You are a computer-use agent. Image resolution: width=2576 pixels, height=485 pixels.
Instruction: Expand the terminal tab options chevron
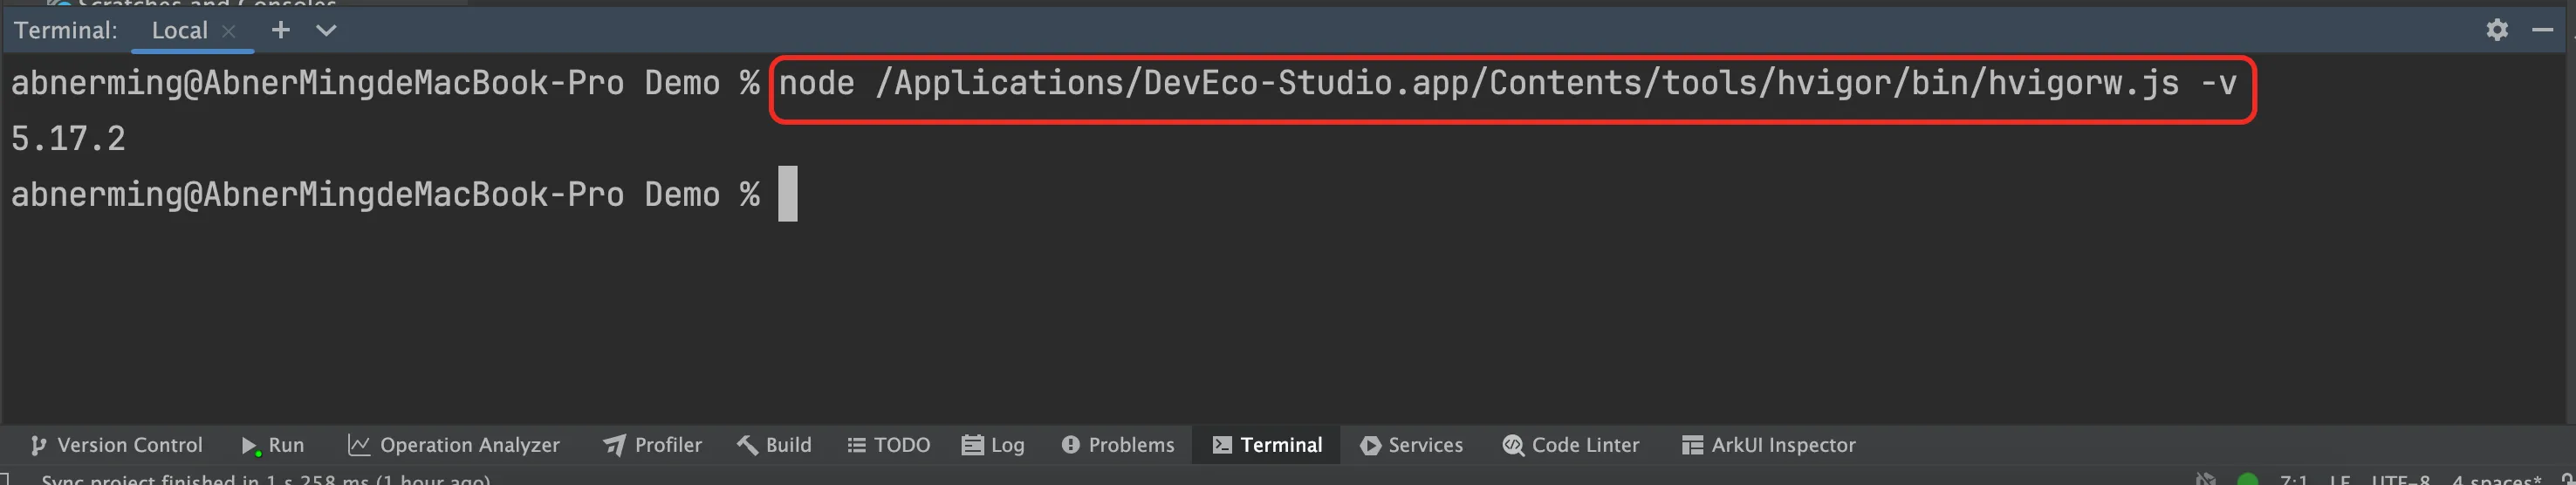coord(326,30)
